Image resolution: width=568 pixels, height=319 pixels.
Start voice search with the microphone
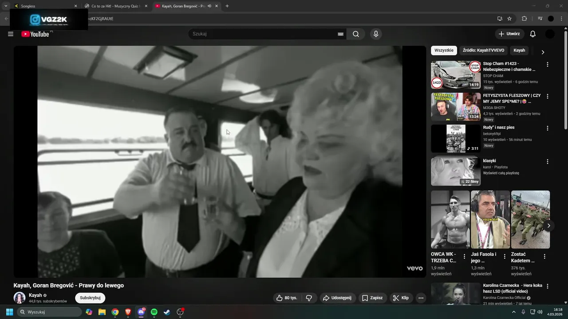coord(376,34)
